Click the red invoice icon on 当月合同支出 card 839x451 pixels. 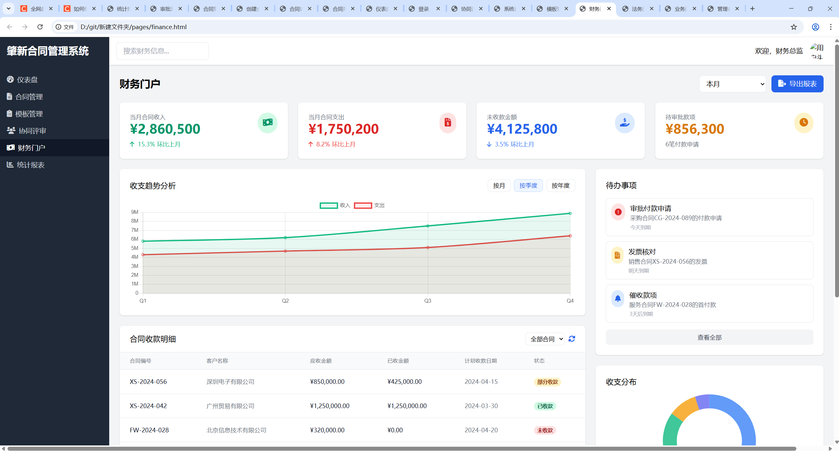tap(448, 122)
